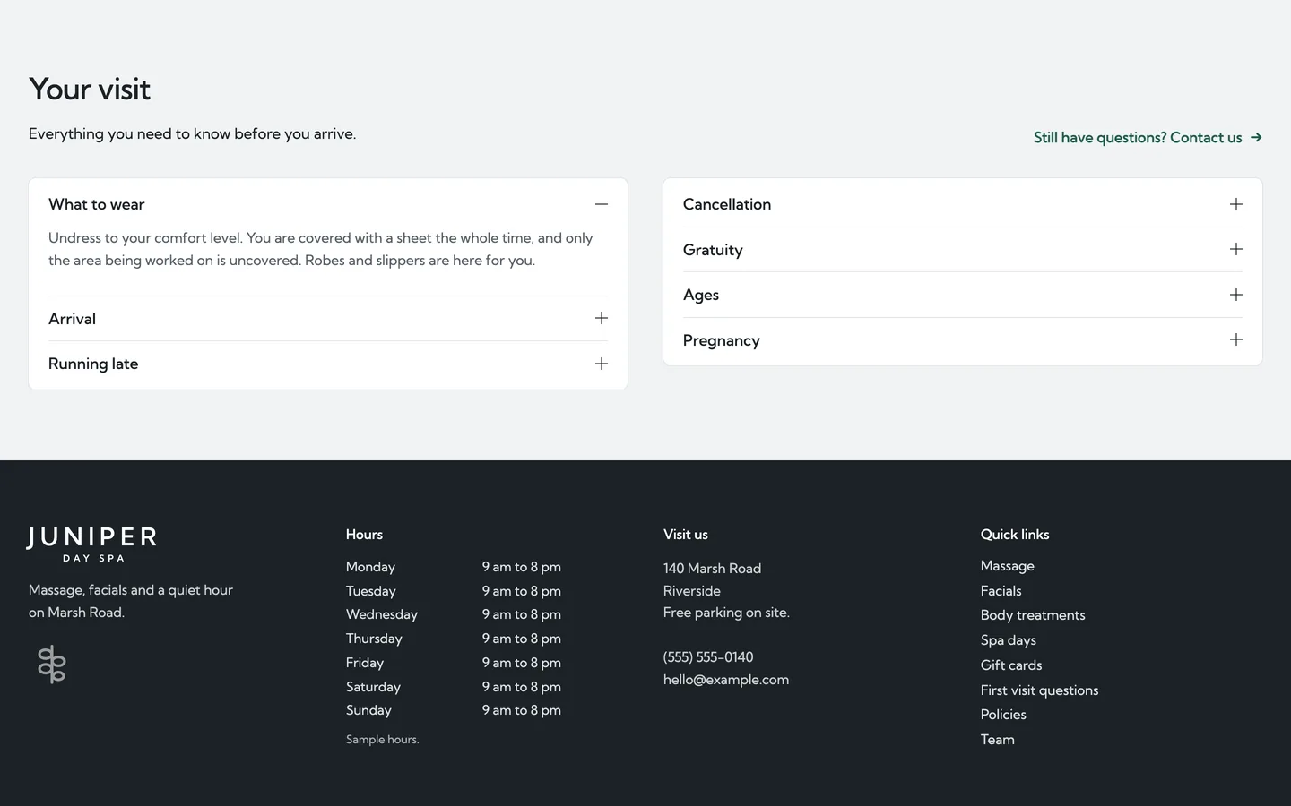Click the Juniper Day Spa logo
Viewport: 1291px width, 806px height.
pyautogui.click(x=91, y=544)
